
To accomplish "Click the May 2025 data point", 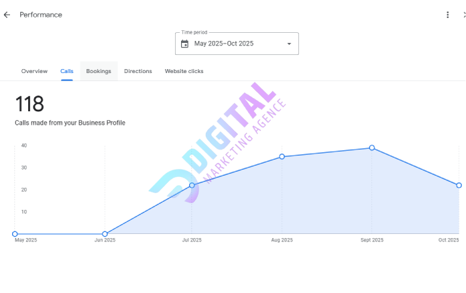I will (x=15, y=234).
